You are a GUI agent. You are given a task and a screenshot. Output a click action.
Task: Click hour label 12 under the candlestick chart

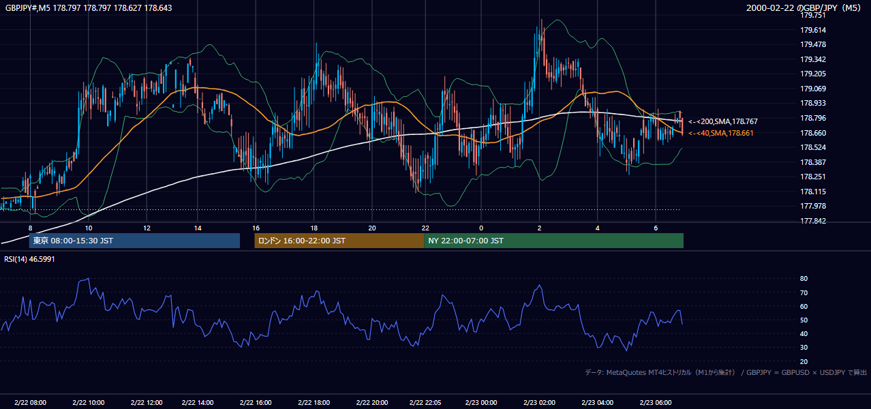[147, 228]
